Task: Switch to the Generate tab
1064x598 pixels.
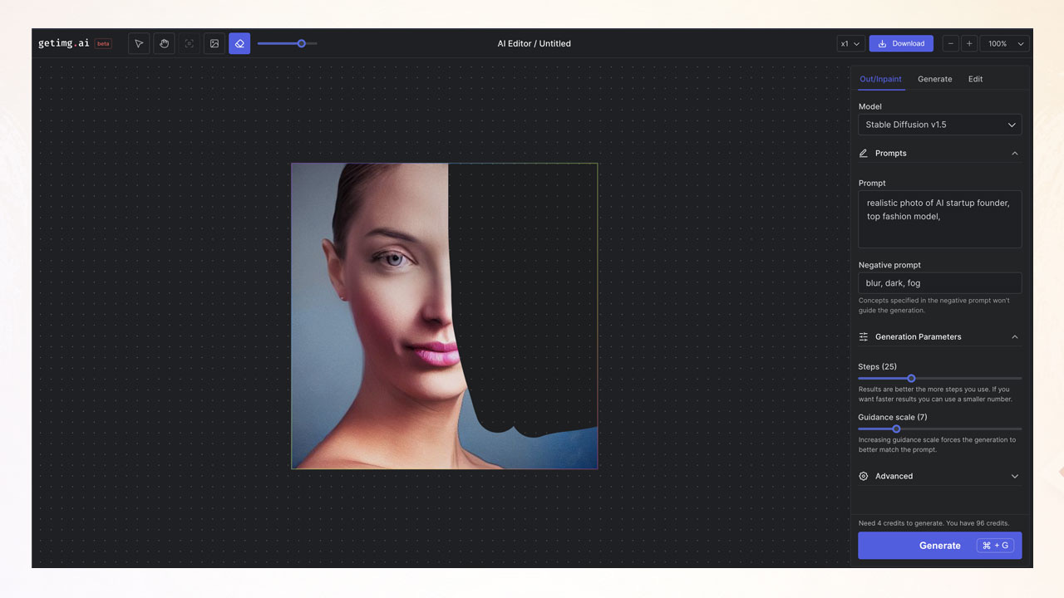Action: tap(934, 79)
